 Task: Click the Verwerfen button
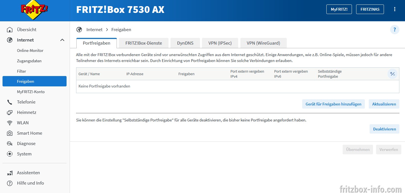tap(389, 150)
